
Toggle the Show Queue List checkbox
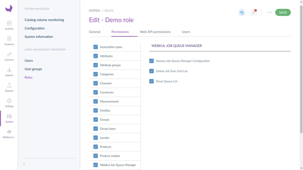pos(151,81)
